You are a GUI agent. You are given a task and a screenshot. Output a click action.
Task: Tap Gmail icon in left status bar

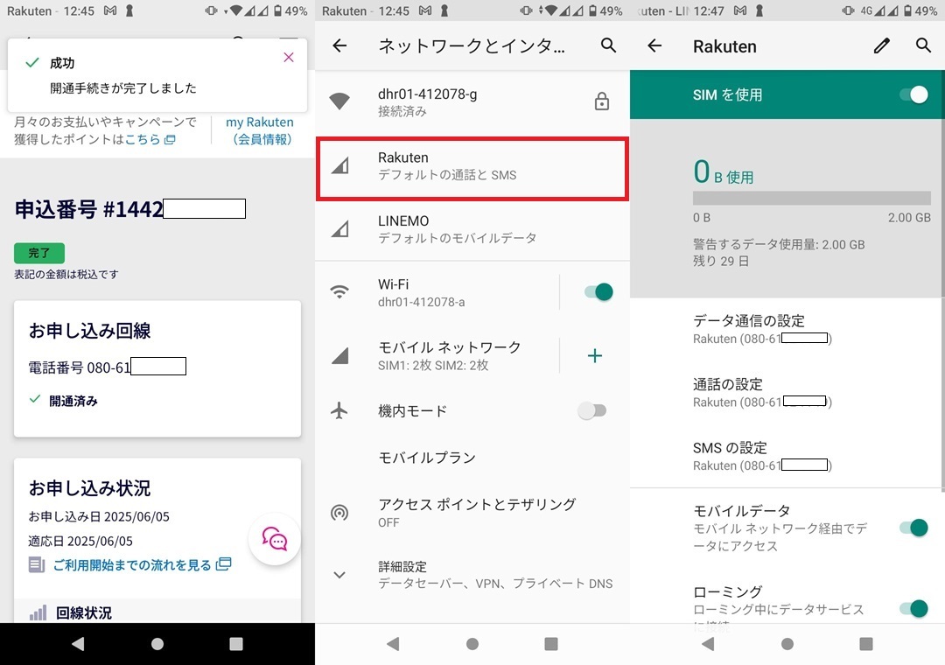pyautogui.click(x=109, y=10)
